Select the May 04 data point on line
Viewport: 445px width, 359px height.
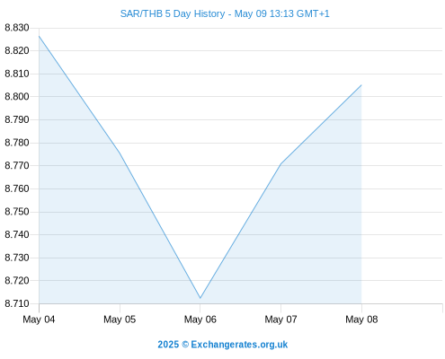40,36
